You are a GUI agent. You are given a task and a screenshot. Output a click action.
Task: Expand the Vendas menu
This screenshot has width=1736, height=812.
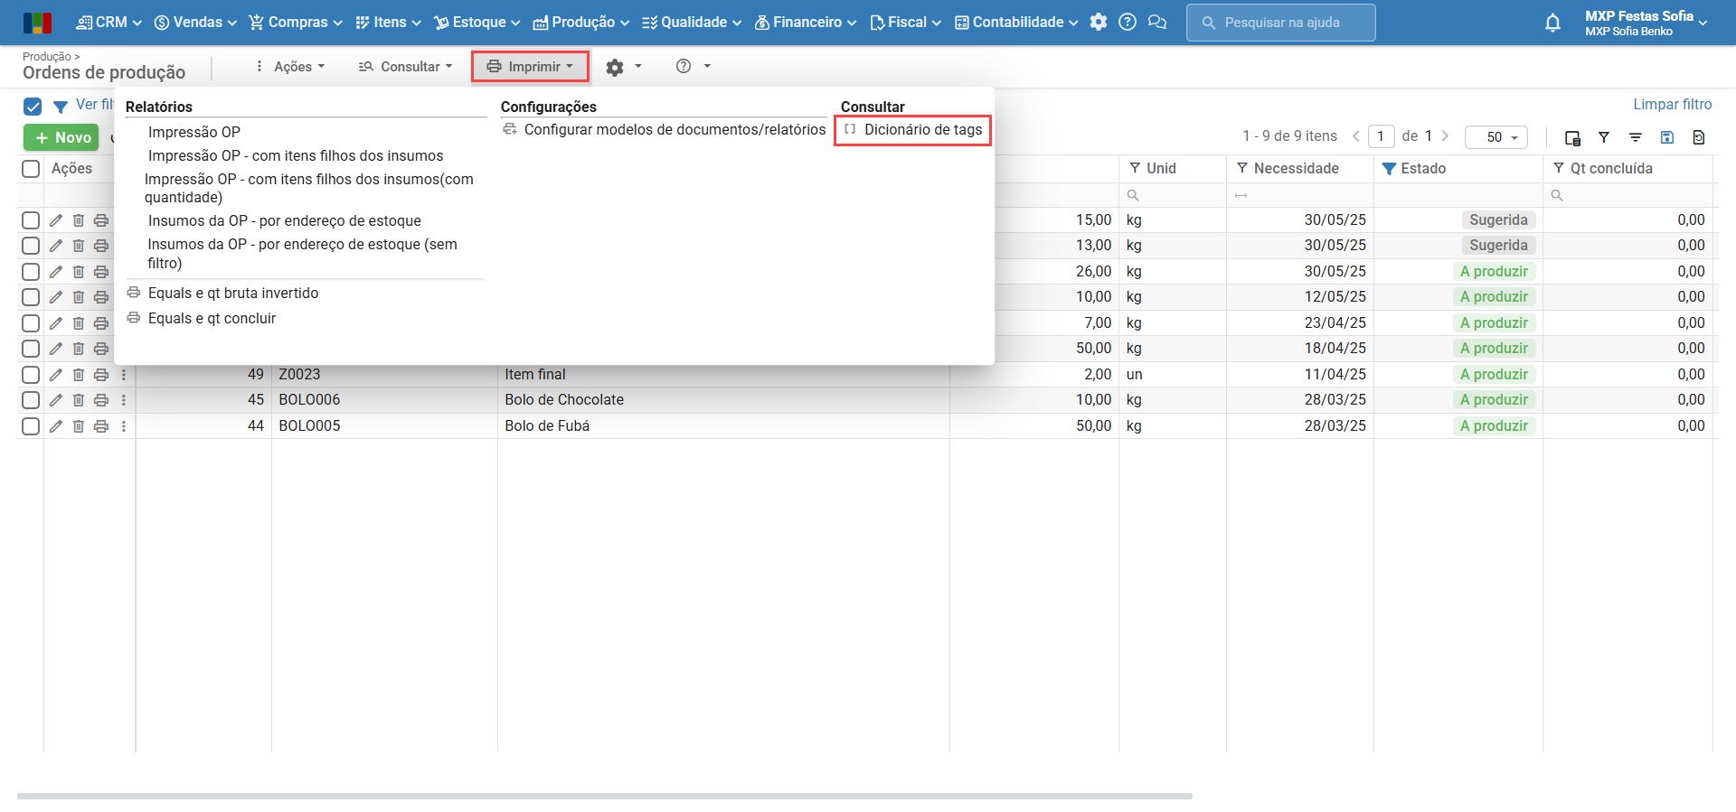pyautogui.click(x=195, y=23)
